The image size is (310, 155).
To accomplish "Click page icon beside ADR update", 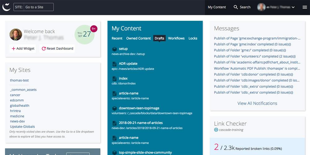I will (x=114, y=64).
